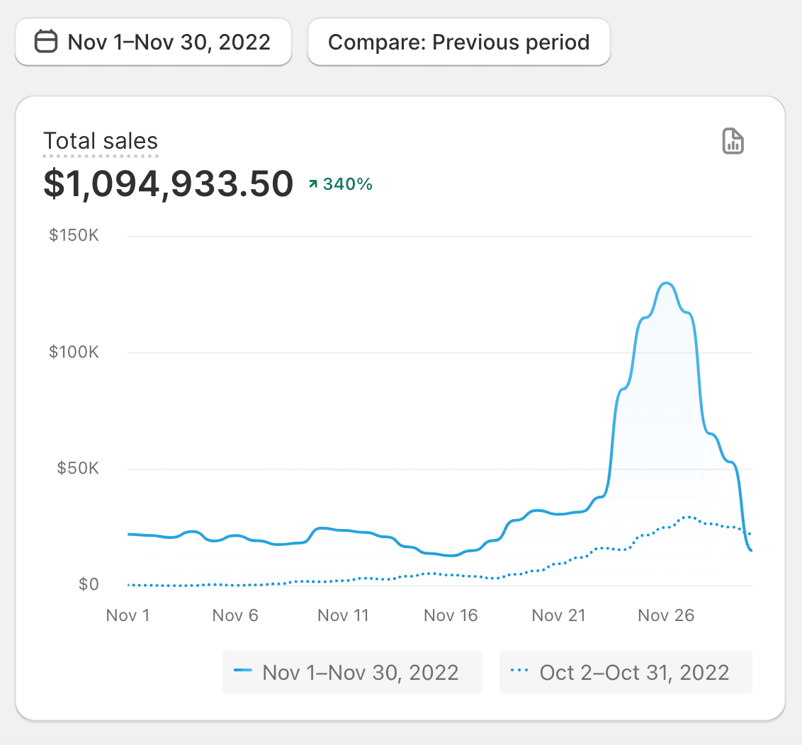Viewport: 802px width, 745px height.
Task: Toggle the Nov 1–Nov 30, 2022 legend series
Action: [x=352, y=671]
